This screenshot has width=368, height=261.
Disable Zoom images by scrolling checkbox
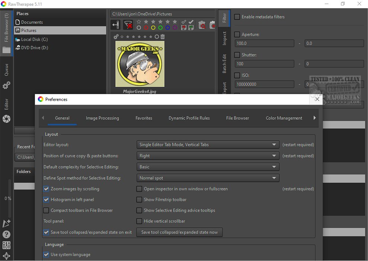coord(46,189)
